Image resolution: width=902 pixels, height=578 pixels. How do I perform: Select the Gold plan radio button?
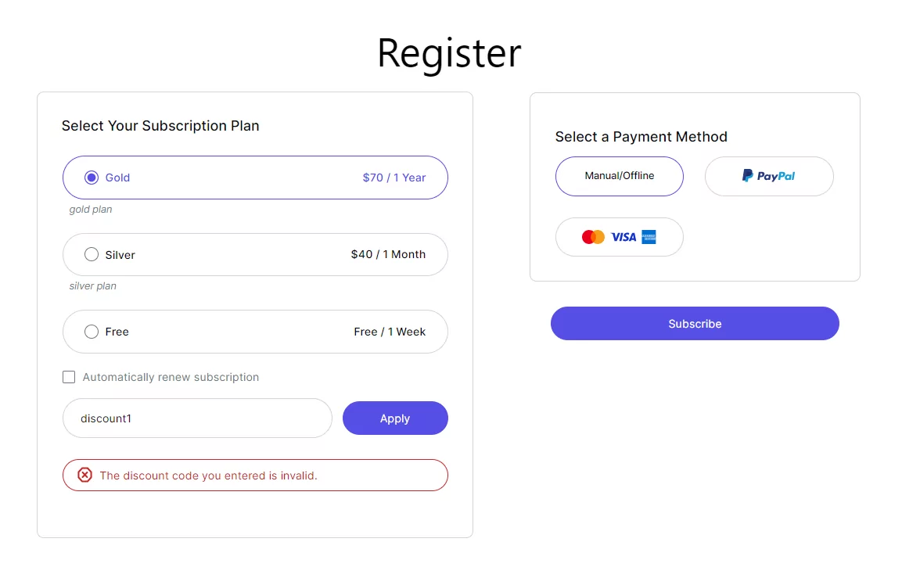(x=92, y=178)
